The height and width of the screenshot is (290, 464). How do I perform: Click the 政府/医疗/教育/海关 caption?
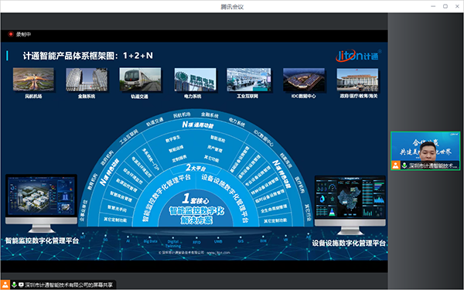tap(359, 96)
